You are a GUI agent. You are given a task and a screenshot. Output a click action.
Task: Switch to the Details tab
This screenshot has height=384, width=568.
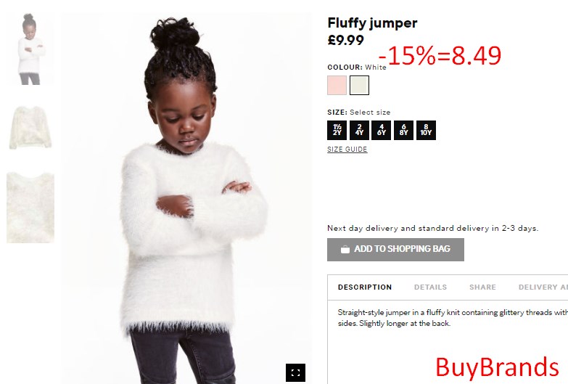430,287
